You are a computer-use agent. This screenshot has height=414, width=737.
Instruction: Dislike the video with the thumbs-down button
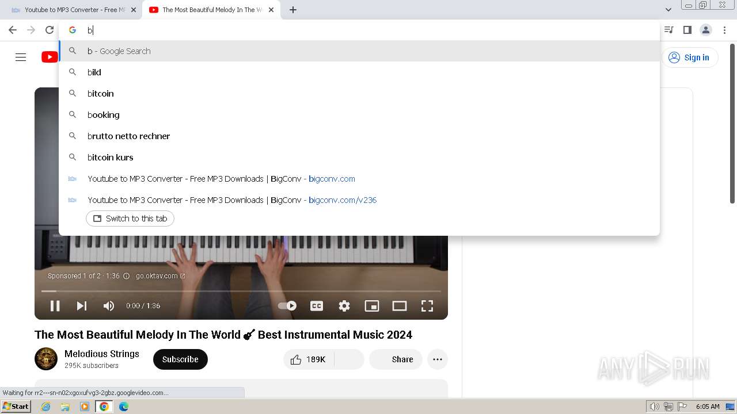pos(349,359)
